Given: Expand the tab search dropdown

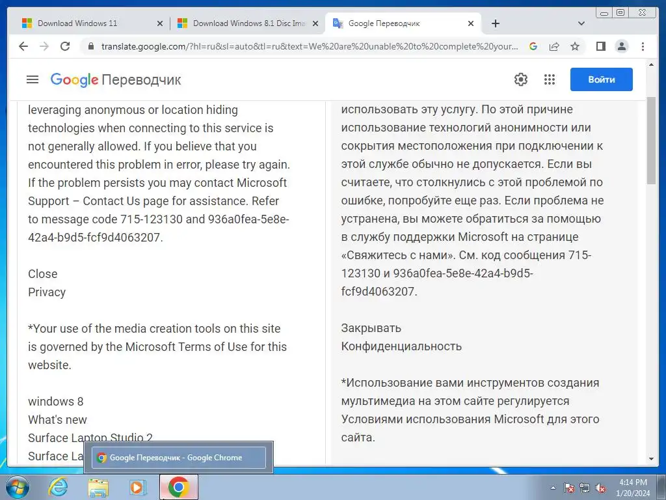Looking at the screenshot, I should click(x=581, y=23).
